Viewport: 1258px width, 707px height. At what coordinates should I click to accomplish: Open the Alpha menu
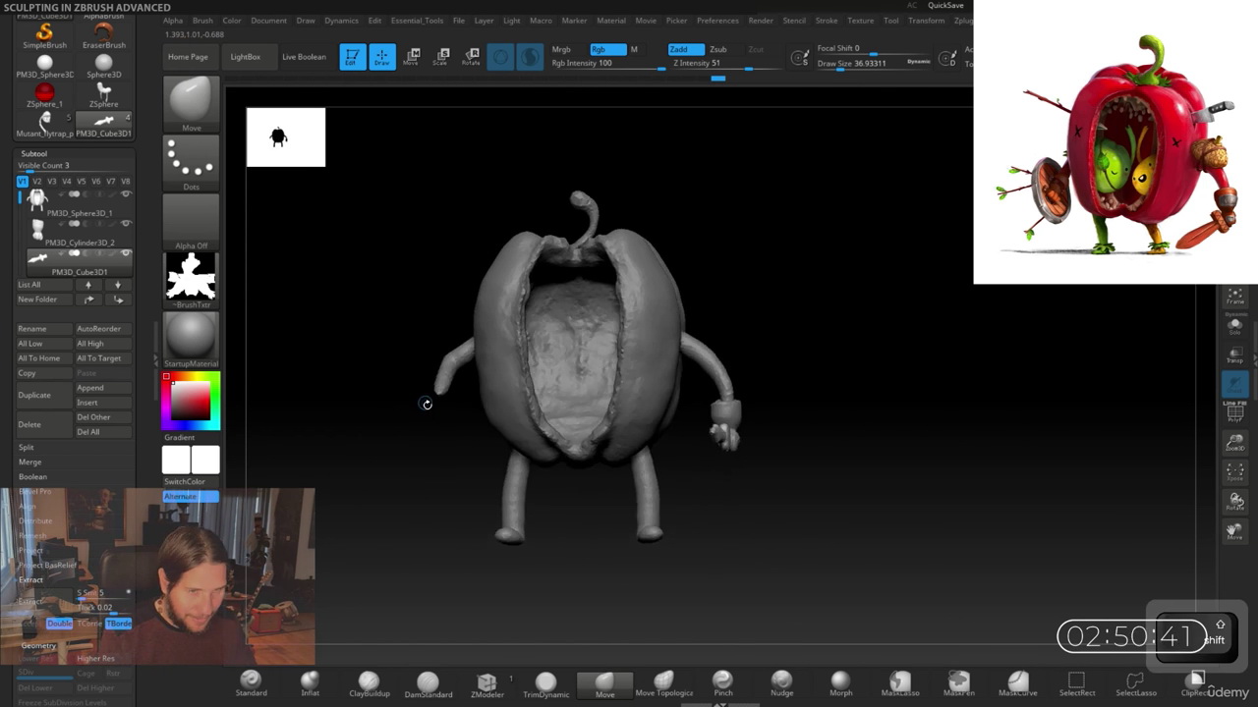click(173, 21)
